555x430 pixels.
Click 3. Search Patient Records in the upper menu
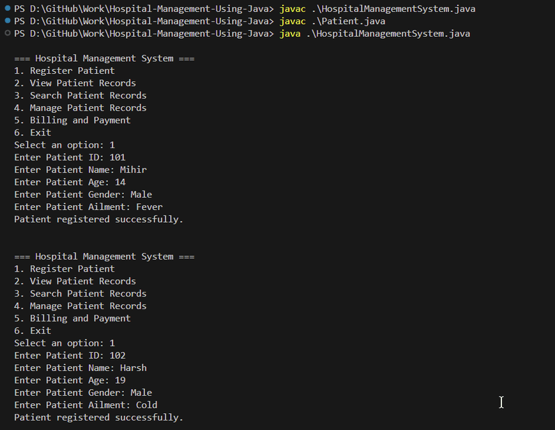[80, 95]
